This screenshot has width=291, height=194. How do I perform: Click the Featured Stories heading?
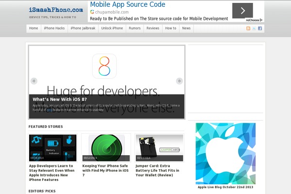pyautogui.click(x=46, y=127)
